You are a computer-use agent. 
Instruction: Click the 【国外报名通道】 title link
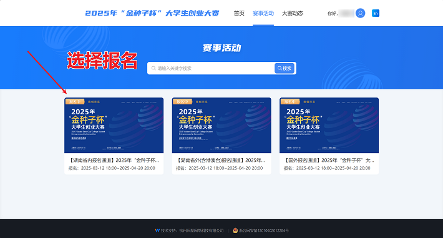click(x=329, y=160)
